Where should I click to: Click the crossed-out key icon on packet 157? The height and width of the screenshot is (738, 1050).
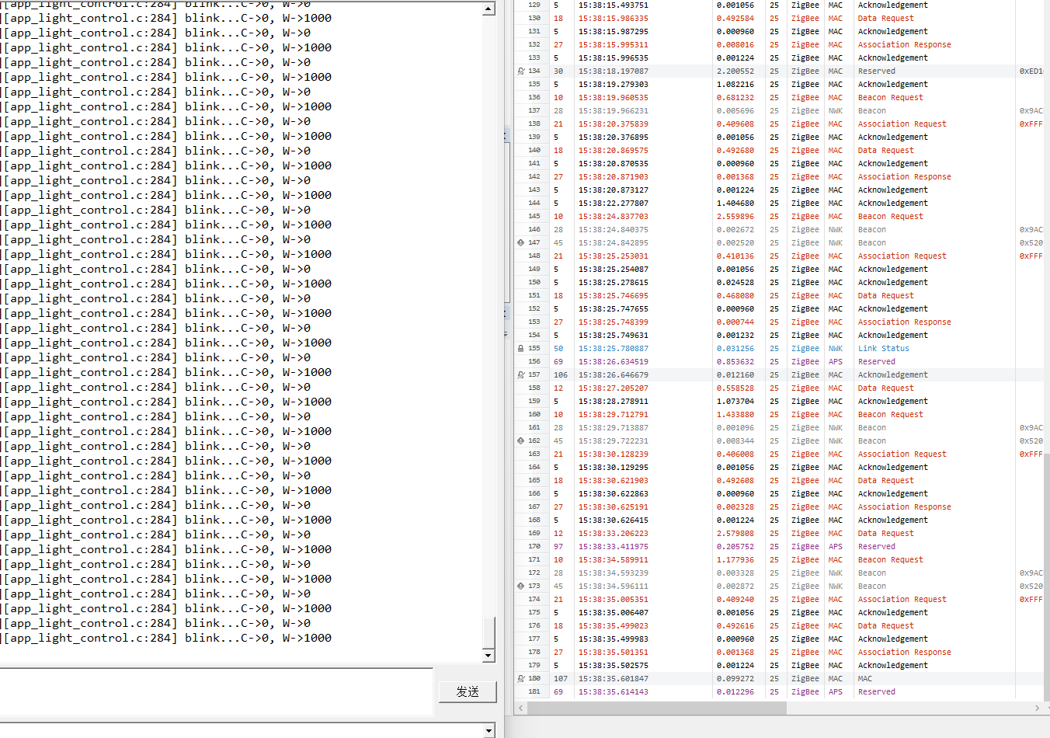[520, 375]
